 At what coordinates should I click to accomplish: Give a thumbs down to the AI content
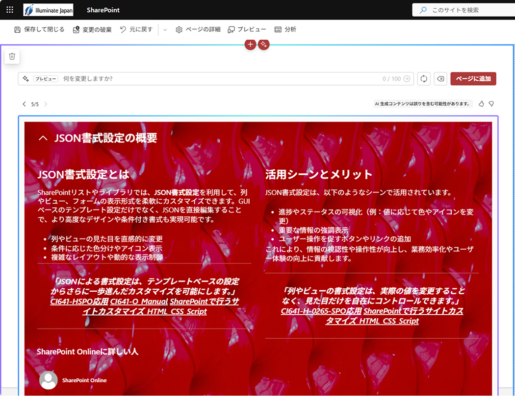point(491,104)
